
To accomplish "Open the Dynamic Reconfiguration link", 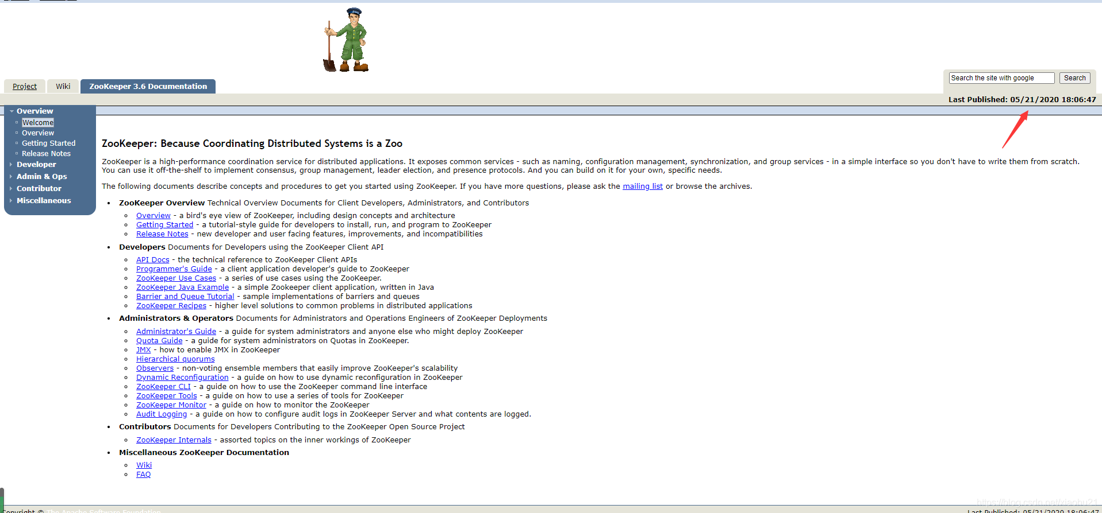I will pyautogui.click(x=182, y=378).
